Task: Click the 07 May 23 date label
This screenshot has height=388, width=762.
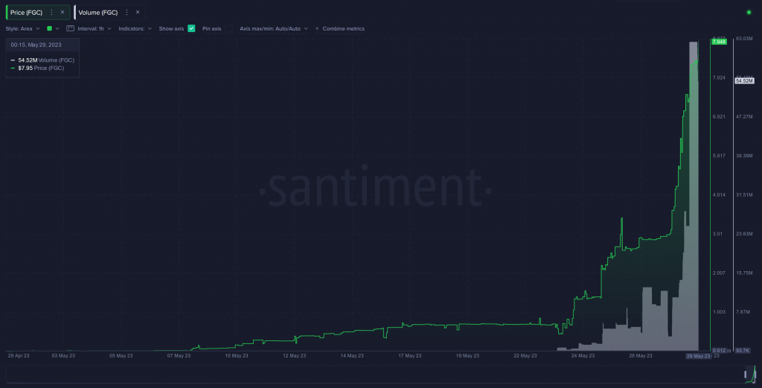Action: (179, 356)
